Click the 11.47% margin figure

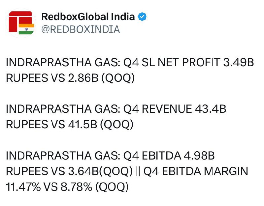pyautogui.click(x=23, y=187)
